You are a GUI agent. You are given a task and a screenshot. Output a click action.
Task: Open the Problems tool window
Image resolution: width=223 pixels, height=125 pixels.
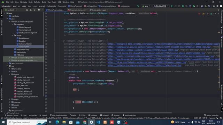point(93,115)
